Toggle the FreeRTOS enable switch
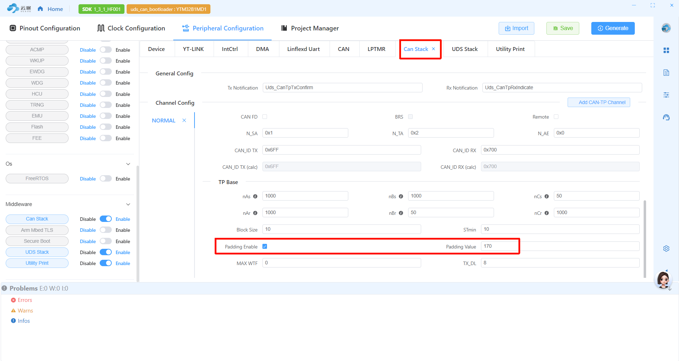The width and height of the screenshot is (679, 361). [x=106, y=179]
